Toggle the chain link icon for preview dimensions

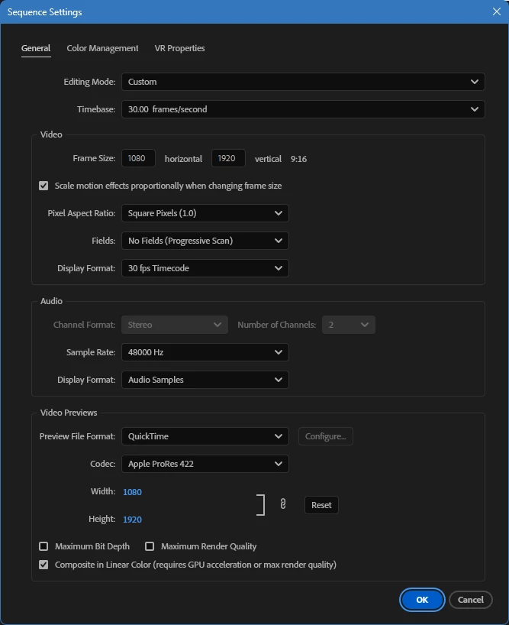(282, 504)
